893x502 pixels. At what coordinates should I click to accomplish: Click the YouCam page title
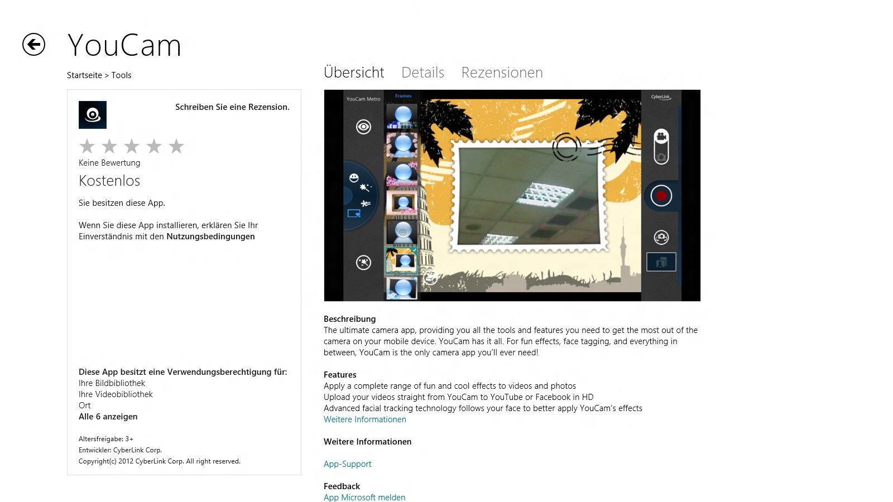pyautogui.click(x=124, y=45)
